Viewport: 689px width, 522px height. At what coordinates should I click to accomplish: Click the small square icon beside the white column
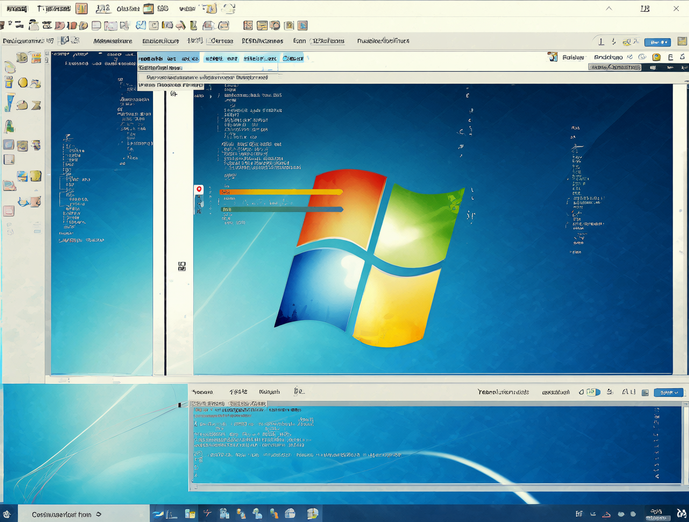coord(182,266)
